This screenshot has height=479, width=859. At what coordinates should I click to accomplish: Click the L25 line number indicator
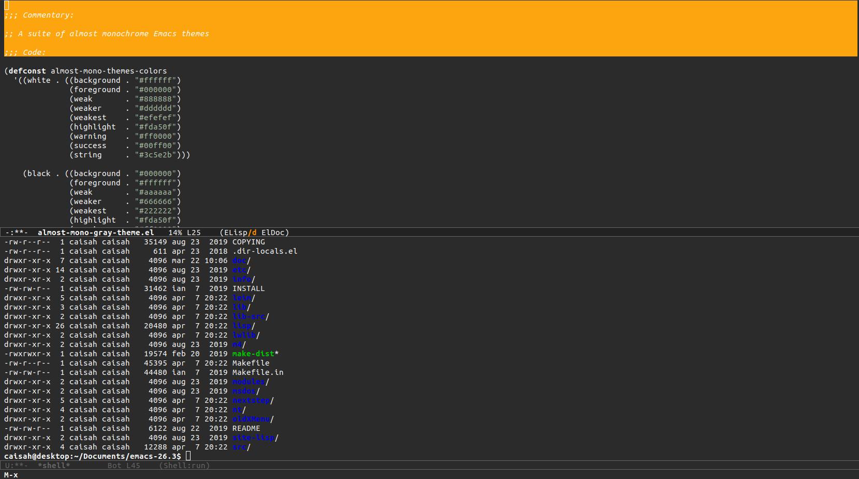(x=194, y=233)
